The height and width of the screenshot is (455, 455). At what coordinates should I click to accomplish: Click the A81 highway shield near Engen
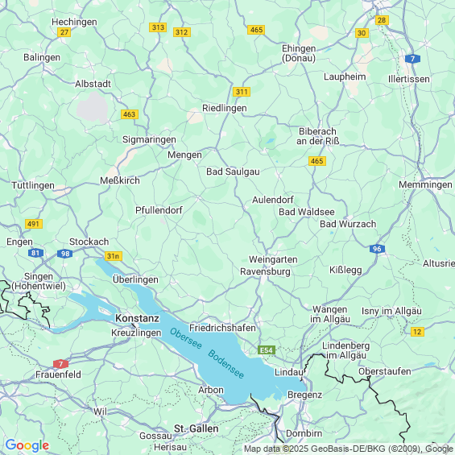click(x=35, y=253)
